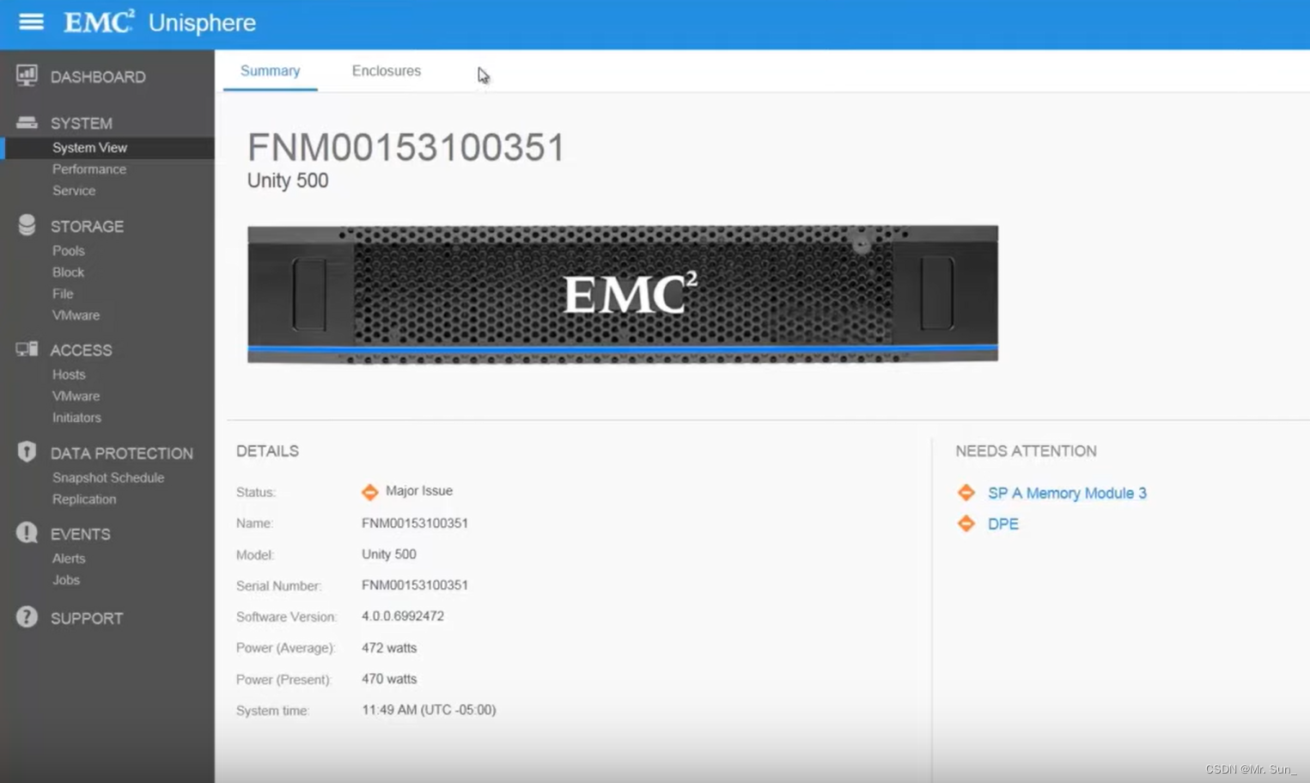
Task: Click the Storage disks icon in sidebar
Action: pyautogui.click(x=26, y=224)
